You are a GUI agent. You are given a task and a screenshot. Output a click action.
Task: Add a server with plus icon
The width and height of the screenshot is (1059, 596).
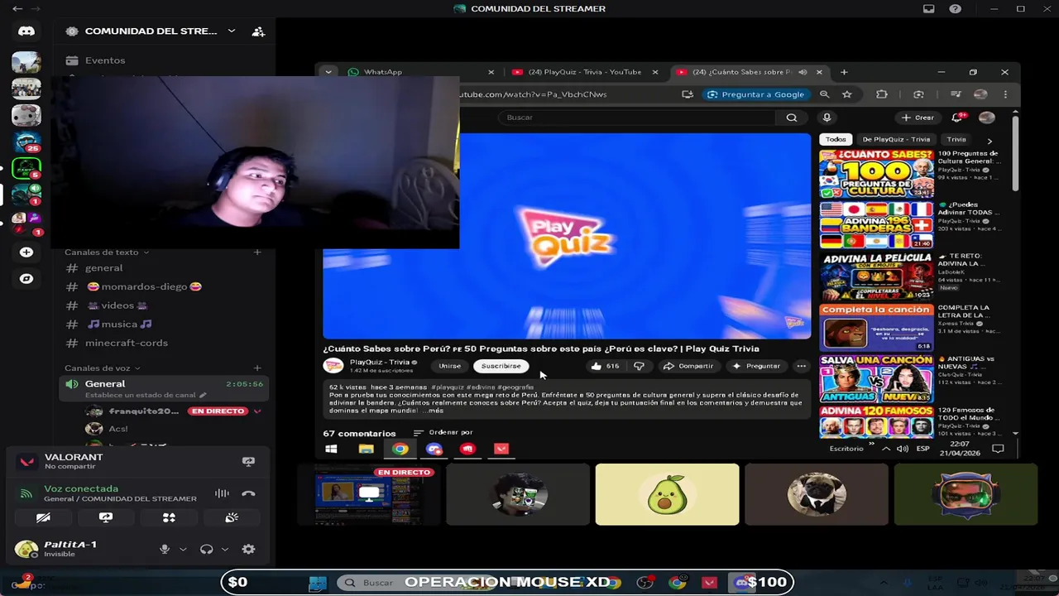click(x=26, y=252)
